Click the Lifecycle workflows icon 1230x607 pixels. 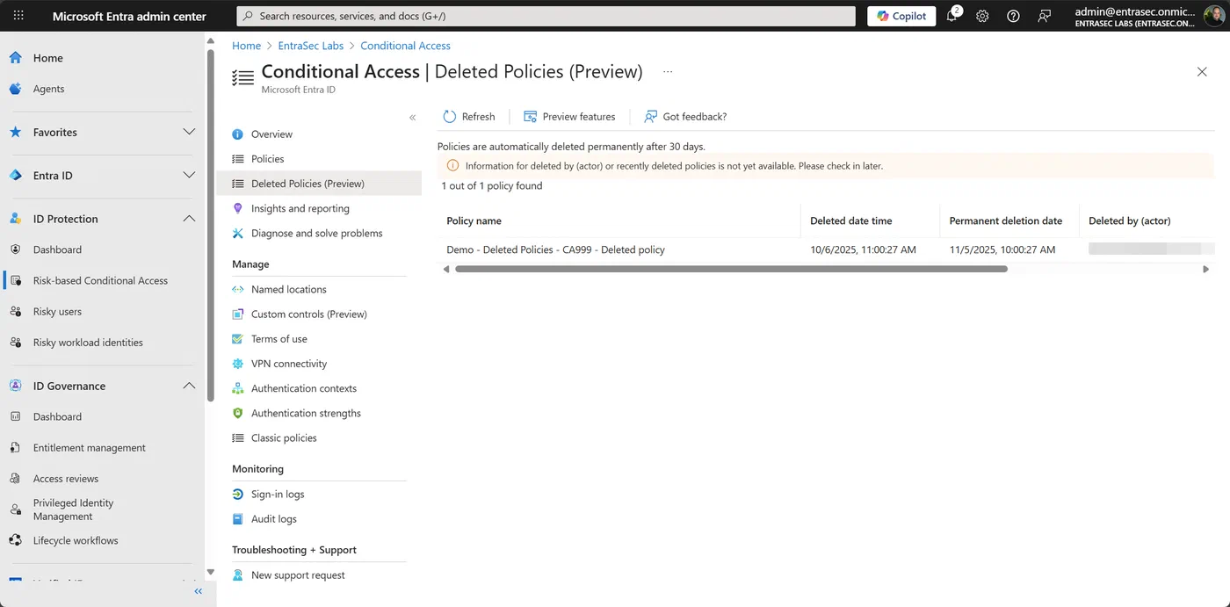pyautogui.click(x=16, y=540)
